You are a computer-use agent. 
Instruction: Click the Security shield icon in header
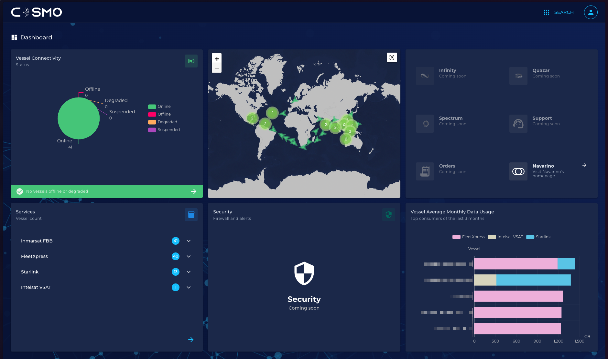click(388, 215)
